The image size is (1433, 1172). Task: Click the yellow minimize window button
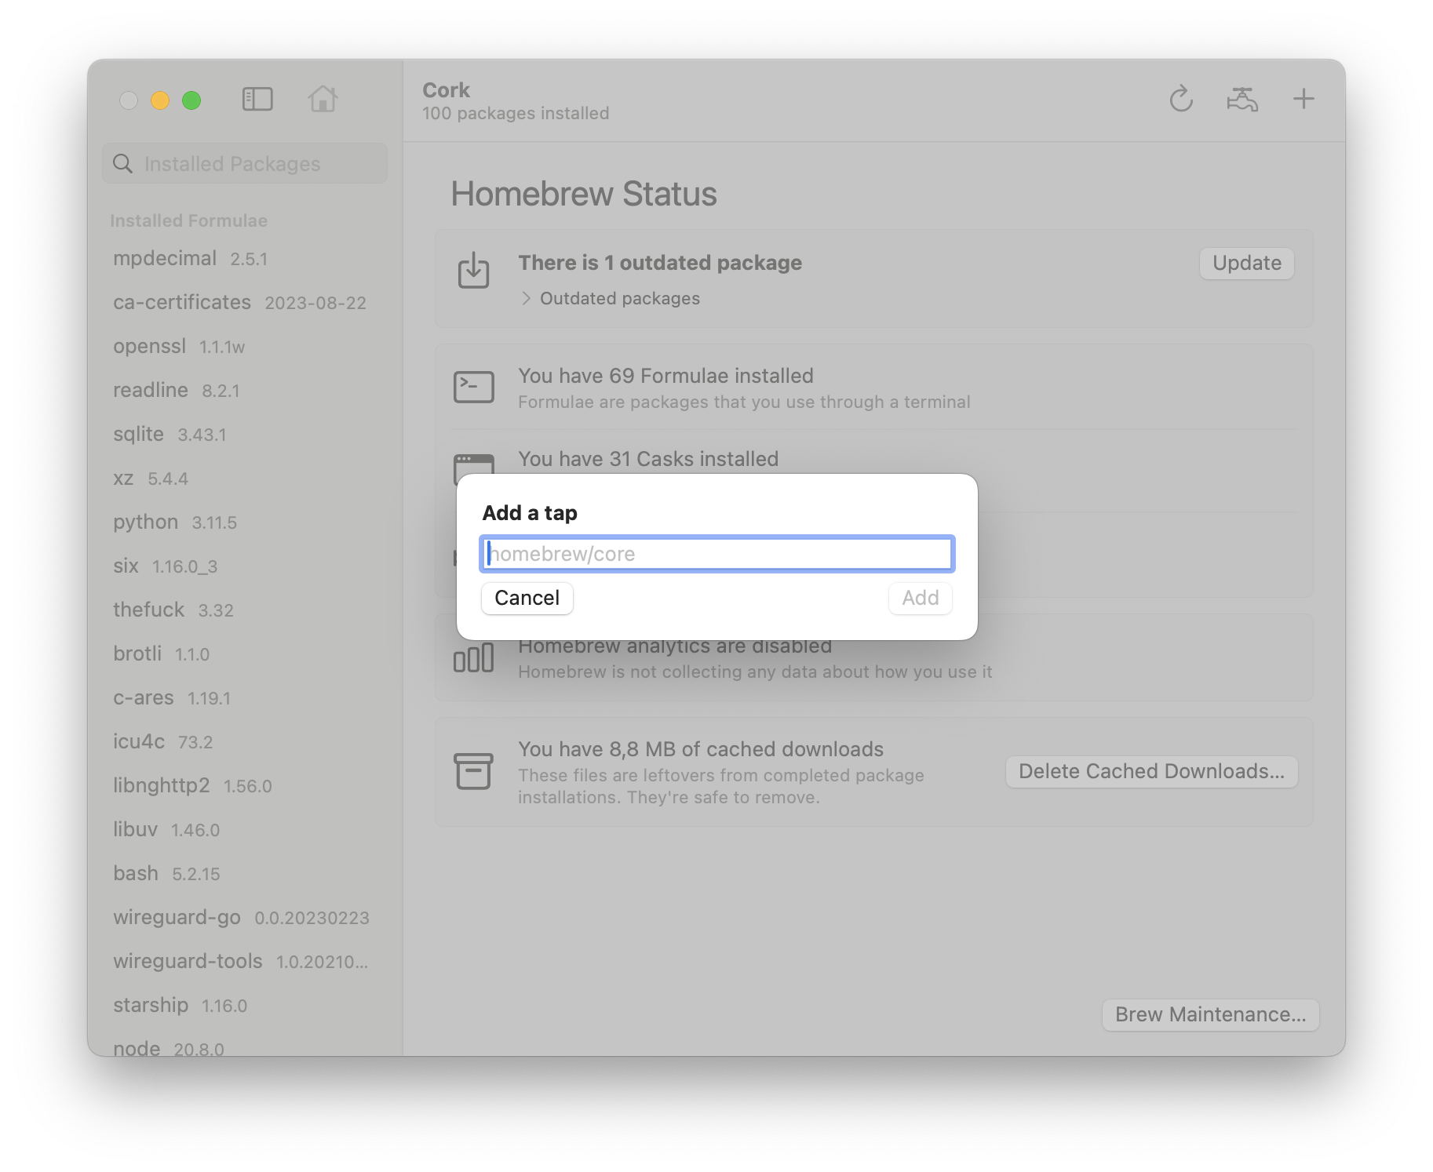pos(160,100)
